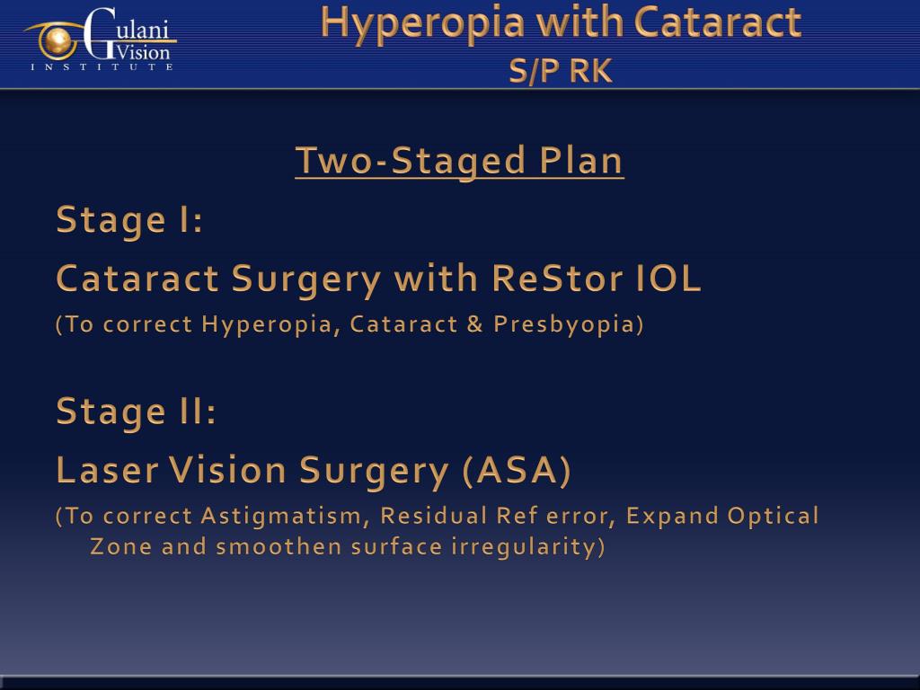Click the '(ASA)' abbreviation
The image size is (920, 690).
[517, 471]
